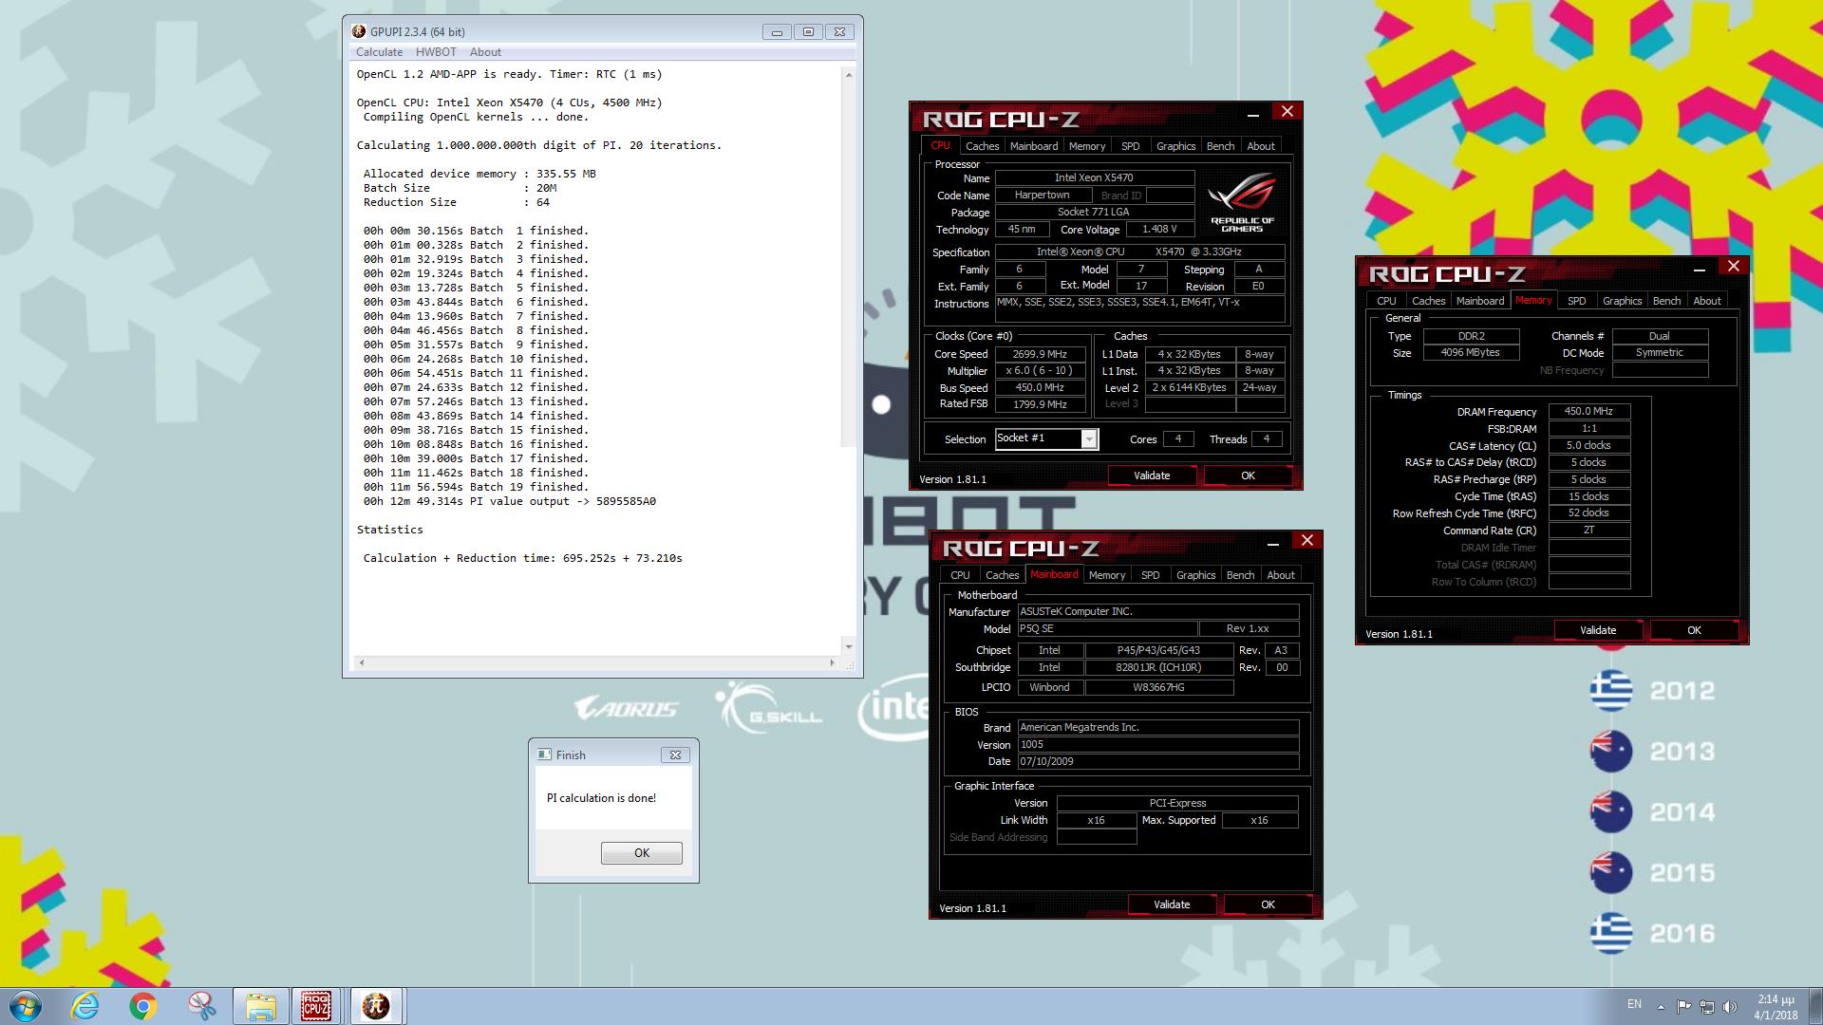Open the volume speaker tray icon
The image size is (1823, 1025).
pos(1729,1006)
